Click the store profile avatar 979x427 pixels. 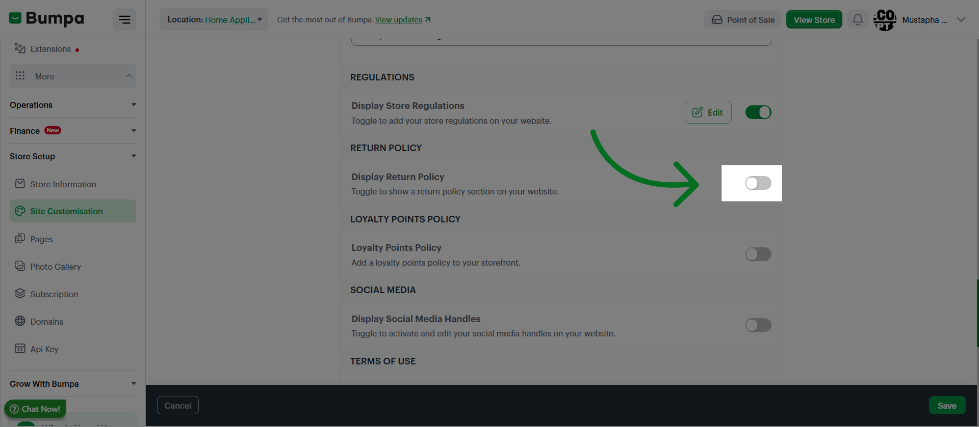pyautogui.click(x=885, y=20)
